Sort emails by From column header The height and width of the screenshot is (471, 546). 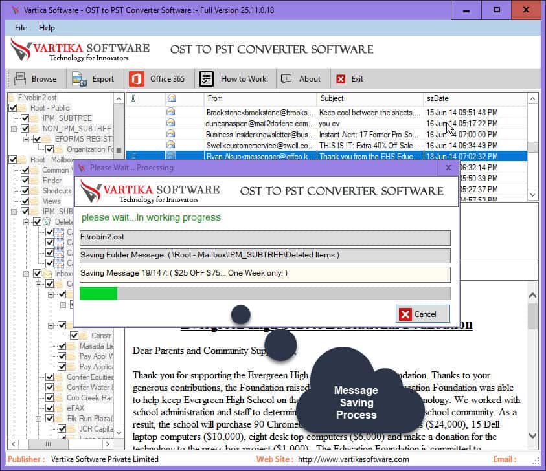(260, 98)
